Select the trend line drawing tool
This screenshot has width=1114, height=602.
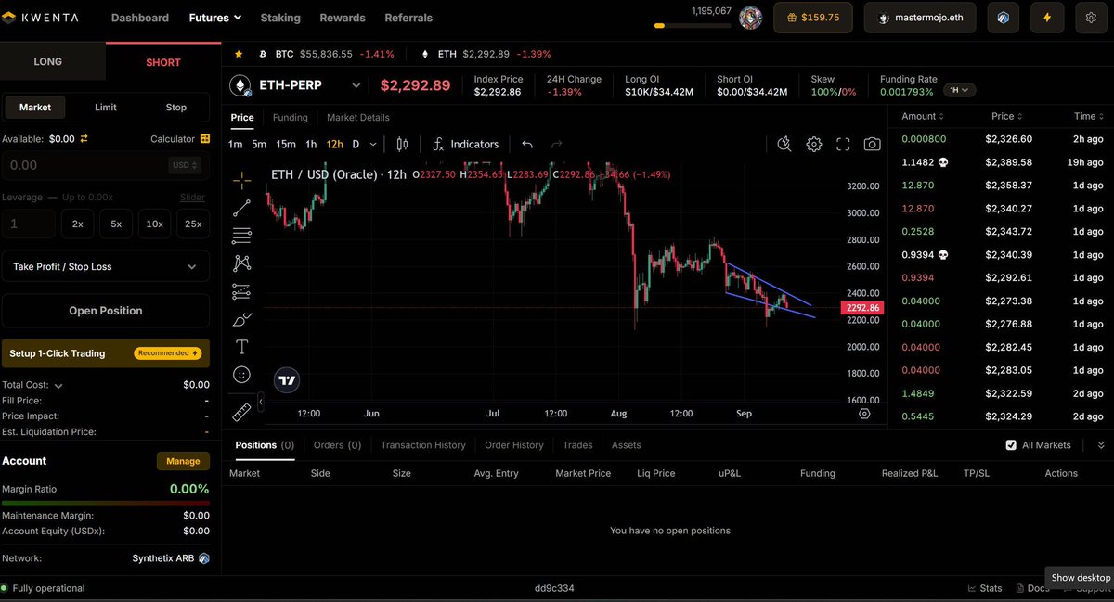pyautogui.click(x=241, y=208)
